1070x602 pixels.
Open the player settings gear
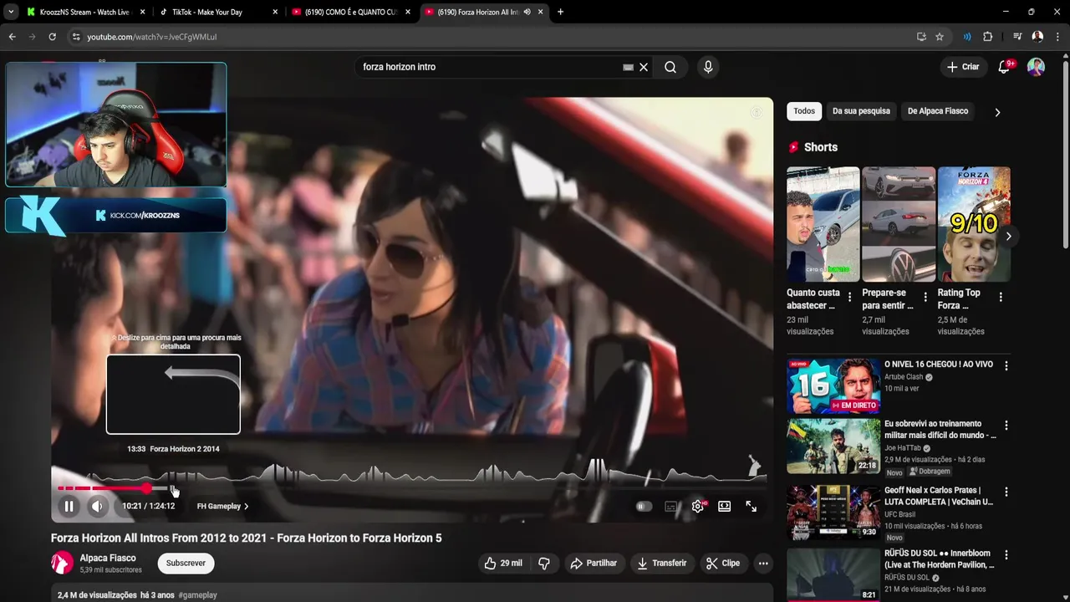point(698,506)
